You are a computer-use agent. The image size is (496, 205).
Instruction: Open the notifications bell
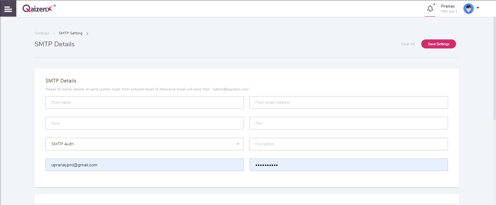click(x=430, y=9)
